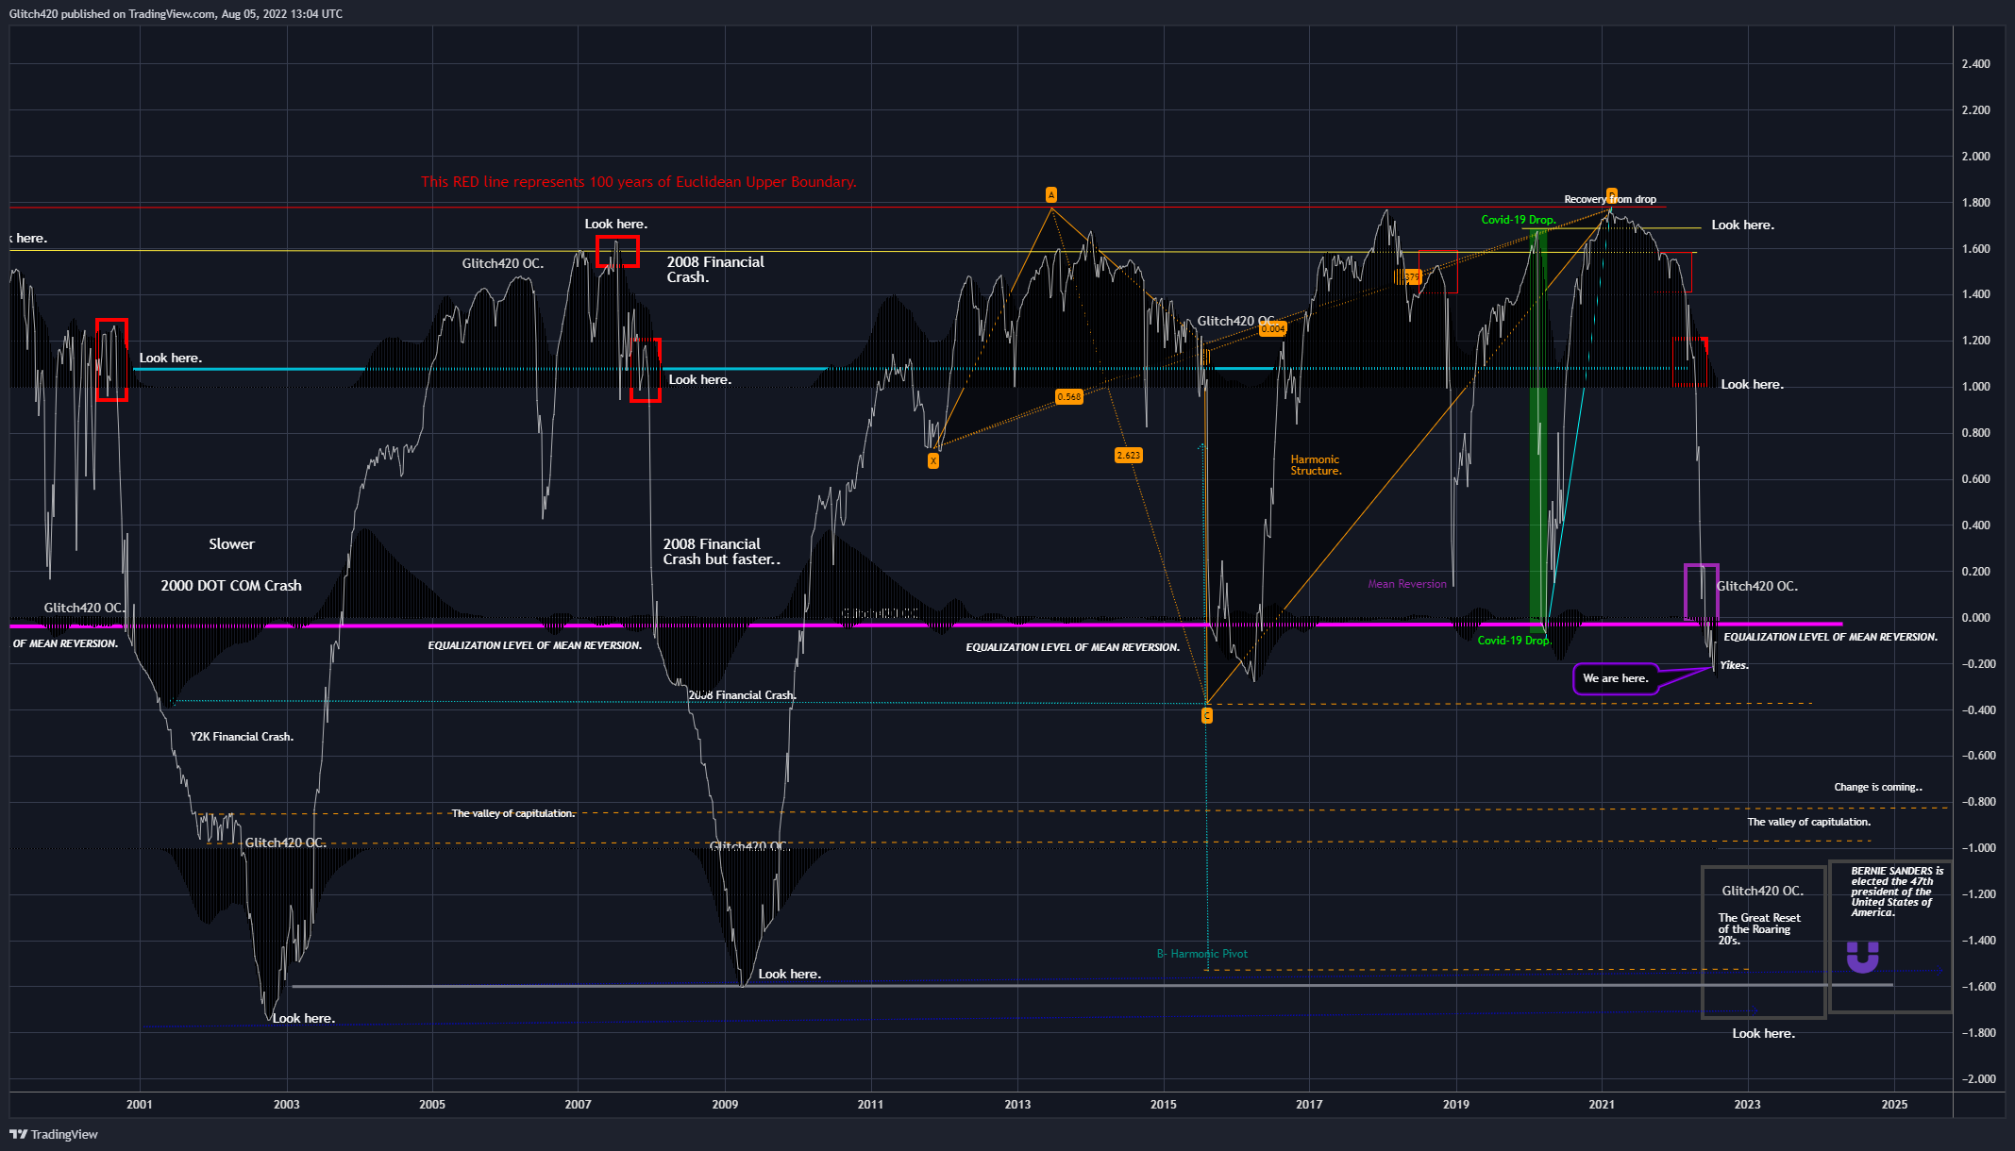The height and width of the screenshot is (1151, 2015).
Task: Click year 2009 on the time axis
Action: (725, 1105)
